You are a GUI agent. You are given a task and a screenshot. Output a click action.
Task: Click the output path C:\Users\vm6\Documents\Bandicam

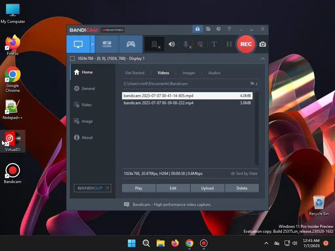coord(155,84)
